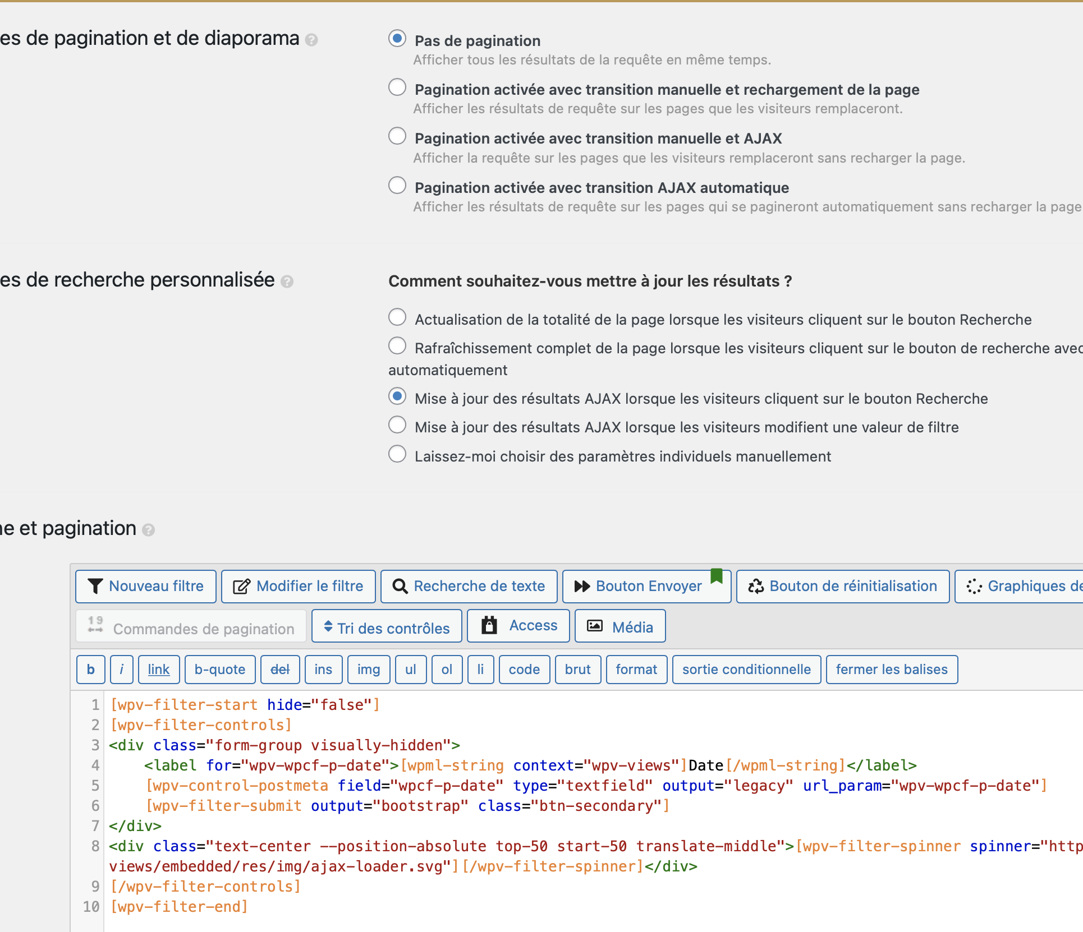Click the spinner icon on Graphiques button
The height and width of the screenshot is (932, 1083).
pos(974,587)
